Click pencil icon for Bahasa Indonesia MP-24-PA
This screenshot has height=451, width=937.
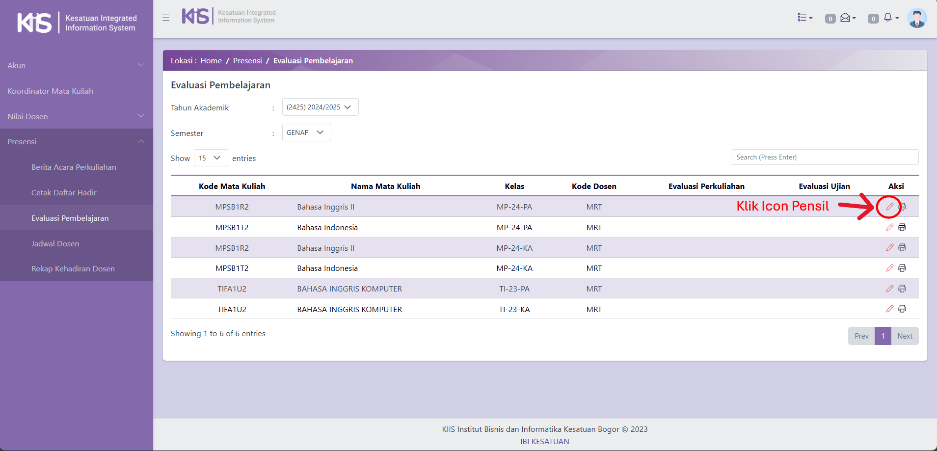(889, 227)
